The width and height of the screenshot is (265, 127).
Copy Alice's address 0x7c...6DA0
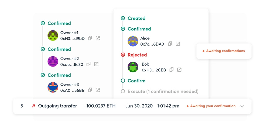coord(170,44)
